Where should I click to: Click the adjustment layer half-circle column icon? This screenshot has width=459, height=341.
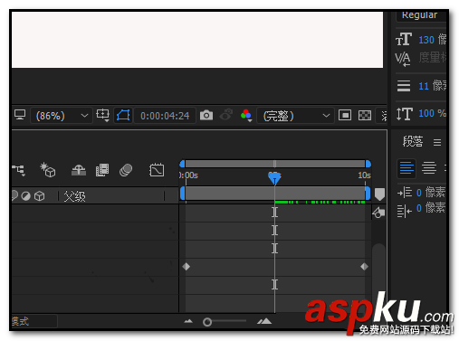point(26,196)
